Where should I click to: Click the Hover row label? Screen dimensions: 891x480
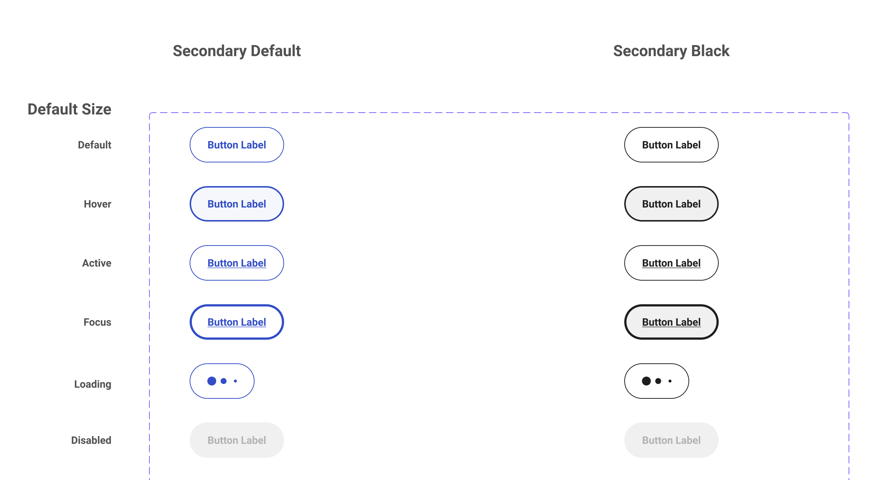97,204
